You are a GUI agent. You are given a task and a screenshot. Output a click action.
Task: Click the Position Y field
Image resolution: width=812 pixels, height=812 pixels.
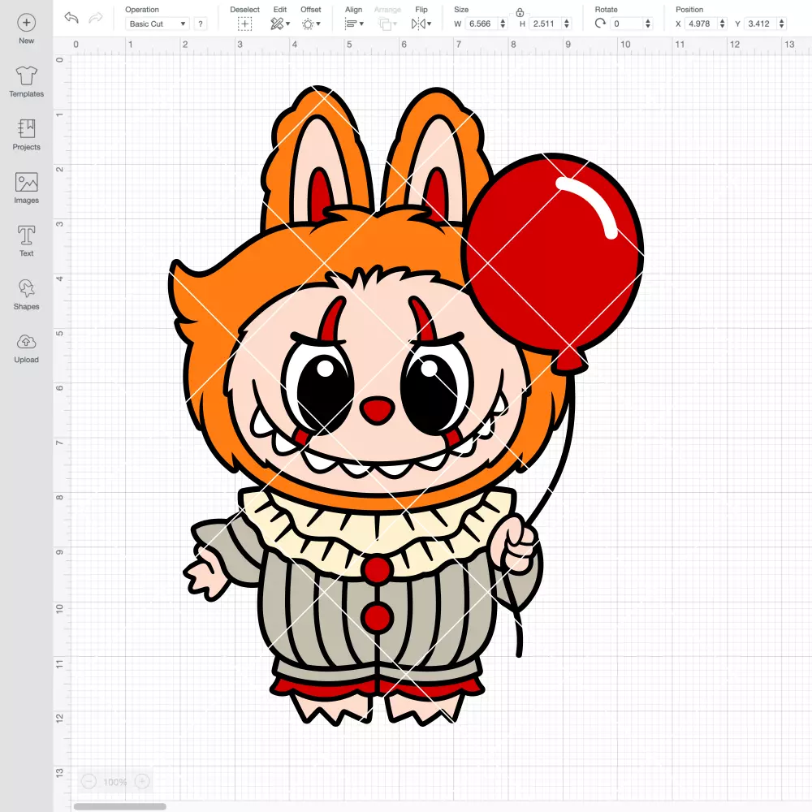point(761,24)
